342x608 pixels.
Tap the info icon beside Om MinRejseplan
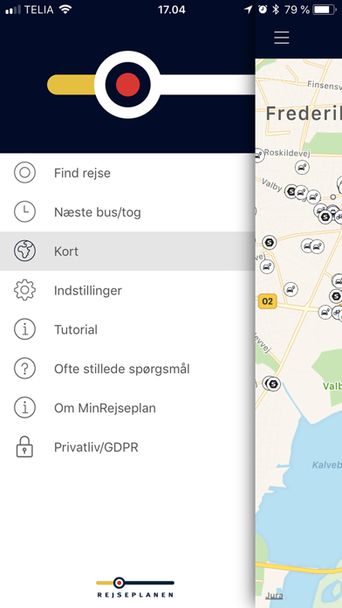click(24, 408)
